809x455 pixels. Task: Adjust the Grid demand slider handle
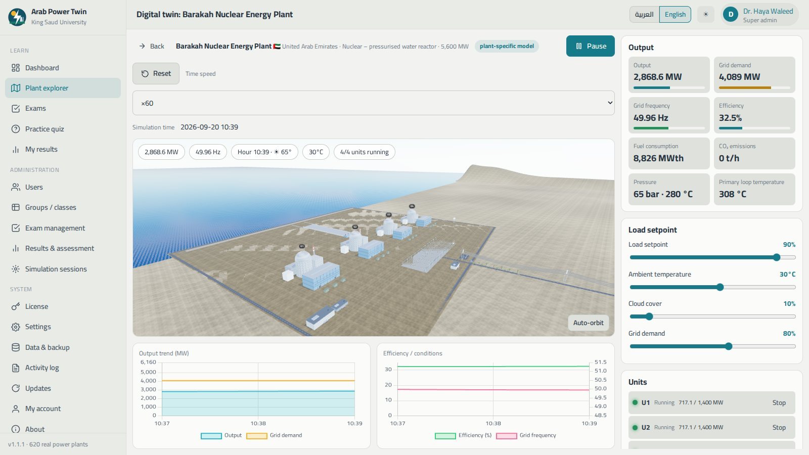coord(729,346)
